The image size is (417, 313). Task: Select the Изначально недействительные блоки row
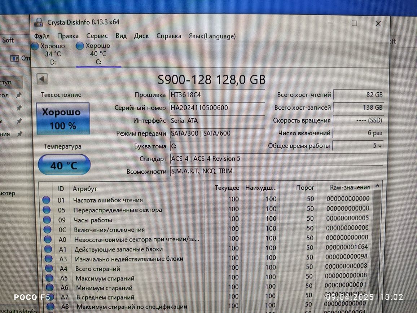[206, 258]
